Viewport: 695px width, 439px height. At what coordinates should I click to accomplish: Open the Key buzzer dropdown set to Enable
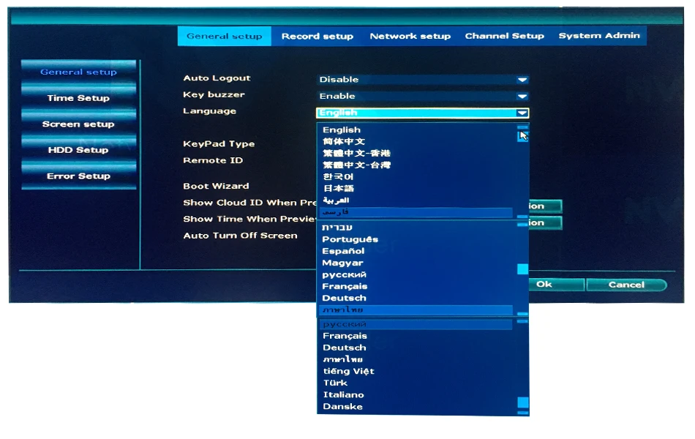[422, 97]
